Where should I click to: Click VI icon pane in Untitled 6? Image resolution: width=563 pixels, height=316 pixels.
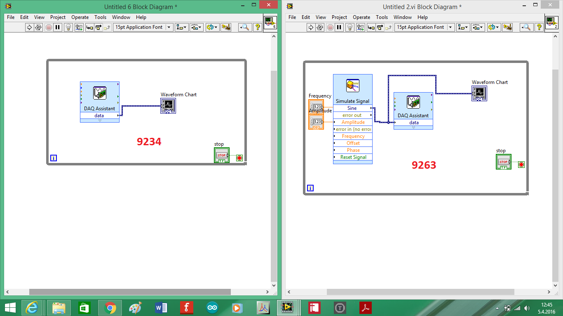(x=270, y=23)
